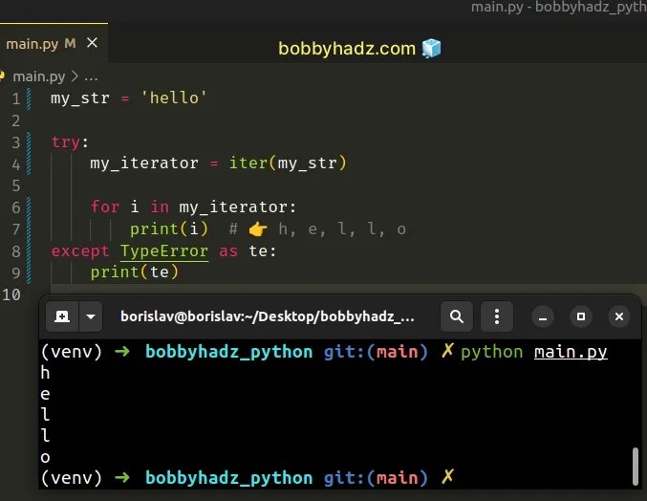This screenshot has width=647, height=501.
Task: Click the 'hello' string literal on line 1
Action: (x=174, y=98)
